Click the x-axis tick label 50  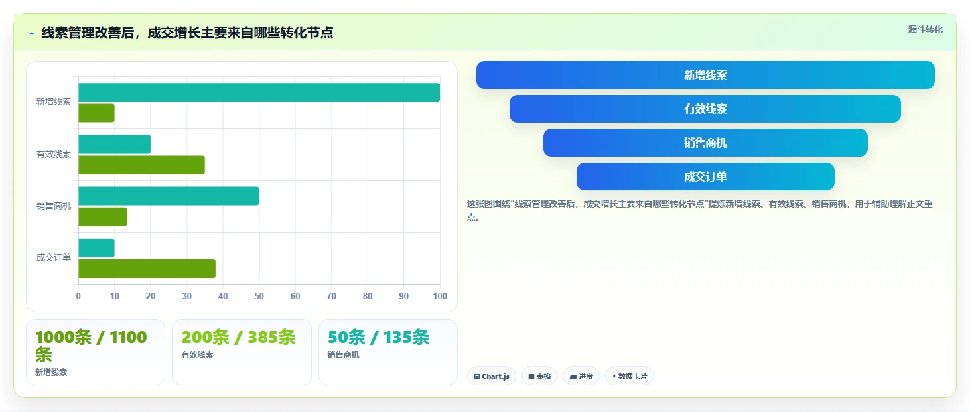pos(259,296)
